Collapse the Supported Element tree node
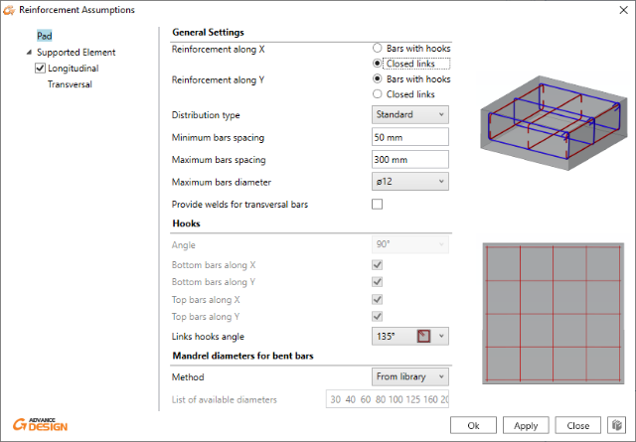This screenshot has width=636, height=442. click(29, 53)
